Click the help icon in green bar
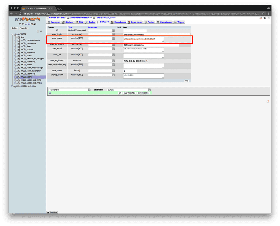The image size is (280, 226). pyautogui.click(x=50, y=93)
